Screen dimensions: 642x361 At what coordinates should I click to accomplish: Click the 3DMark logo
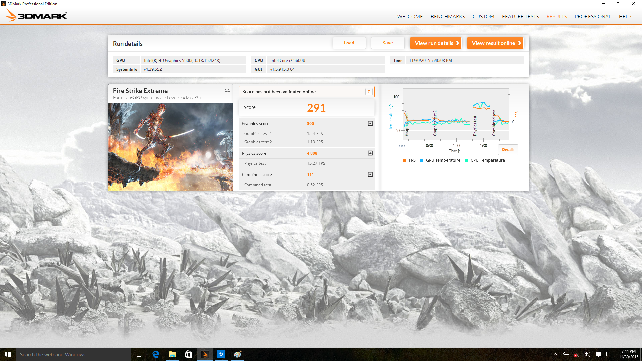(36, 15)
